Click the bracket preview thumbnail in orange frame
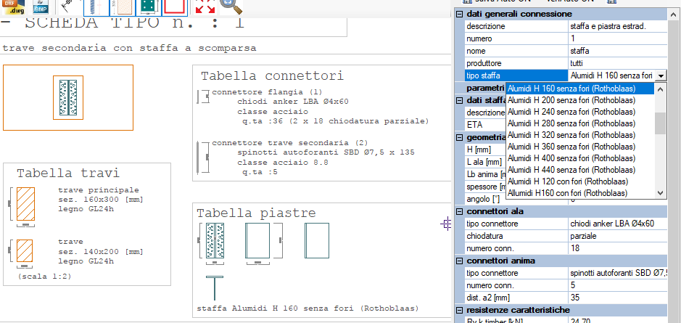 tap(68, 97)
